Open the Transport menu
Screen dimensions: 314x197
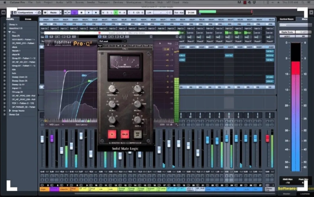click(x=104, y=2)
